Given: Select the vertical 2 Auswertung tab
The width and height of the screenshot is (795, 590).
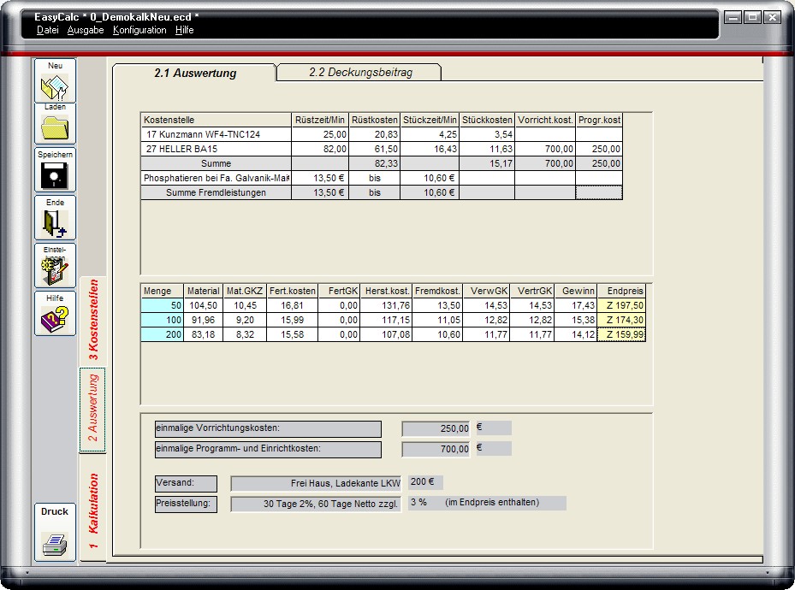Looking at the screenshot, I should click(x=93, y=409).
